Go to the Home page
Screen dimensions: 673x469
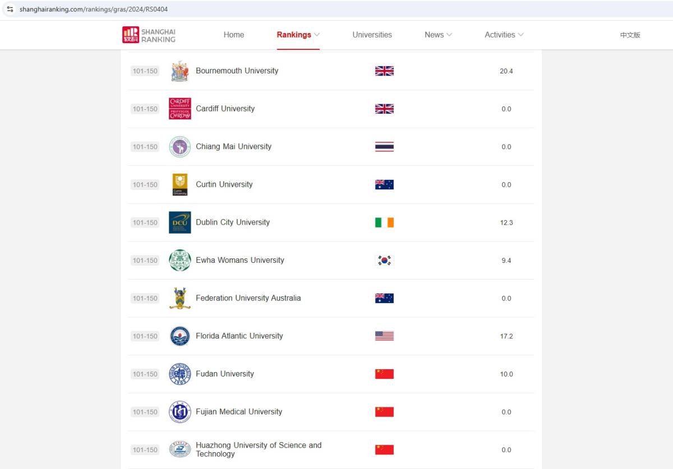[x=234, y=35]
